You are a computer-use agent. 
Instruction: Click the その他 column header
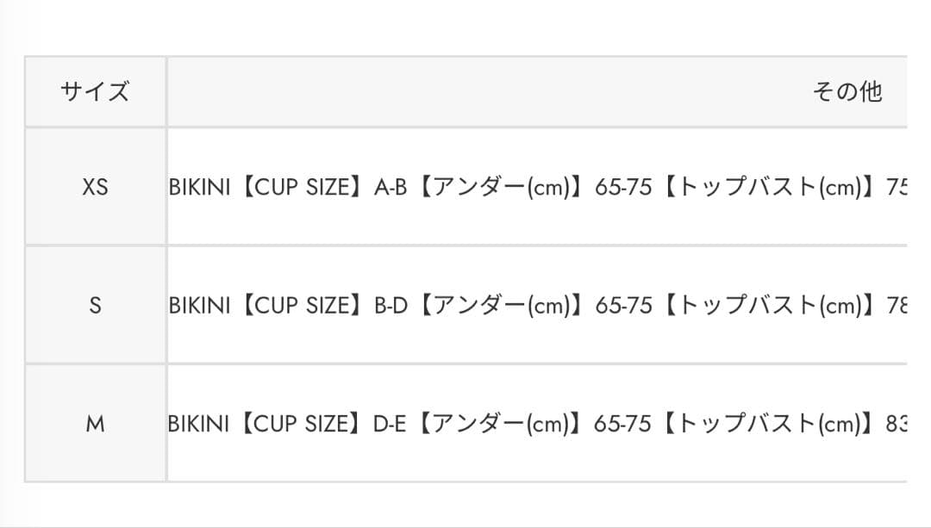click(847, 92)
